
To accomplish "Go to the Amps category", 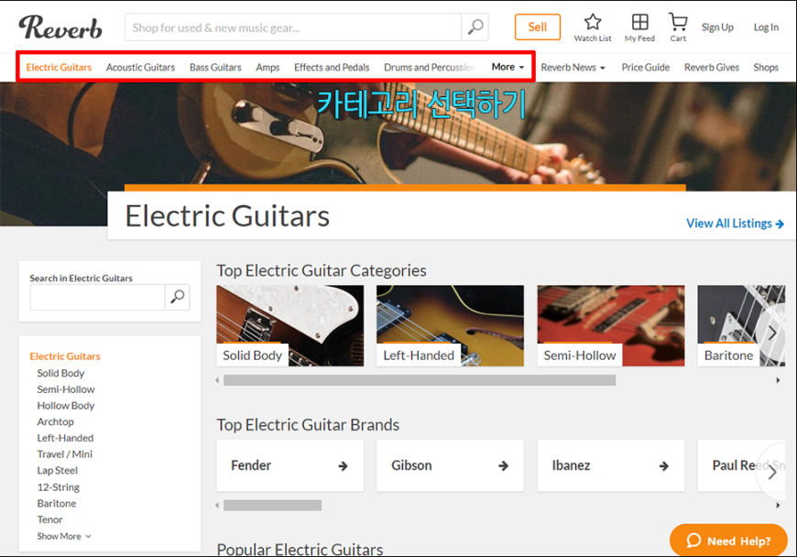I will point(267,68).
